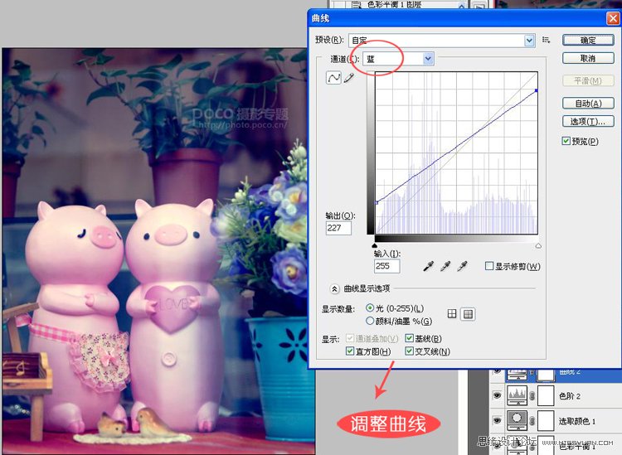Click the 自动 auto button
The width and height of the screenshot is (622, 455).
588,103
